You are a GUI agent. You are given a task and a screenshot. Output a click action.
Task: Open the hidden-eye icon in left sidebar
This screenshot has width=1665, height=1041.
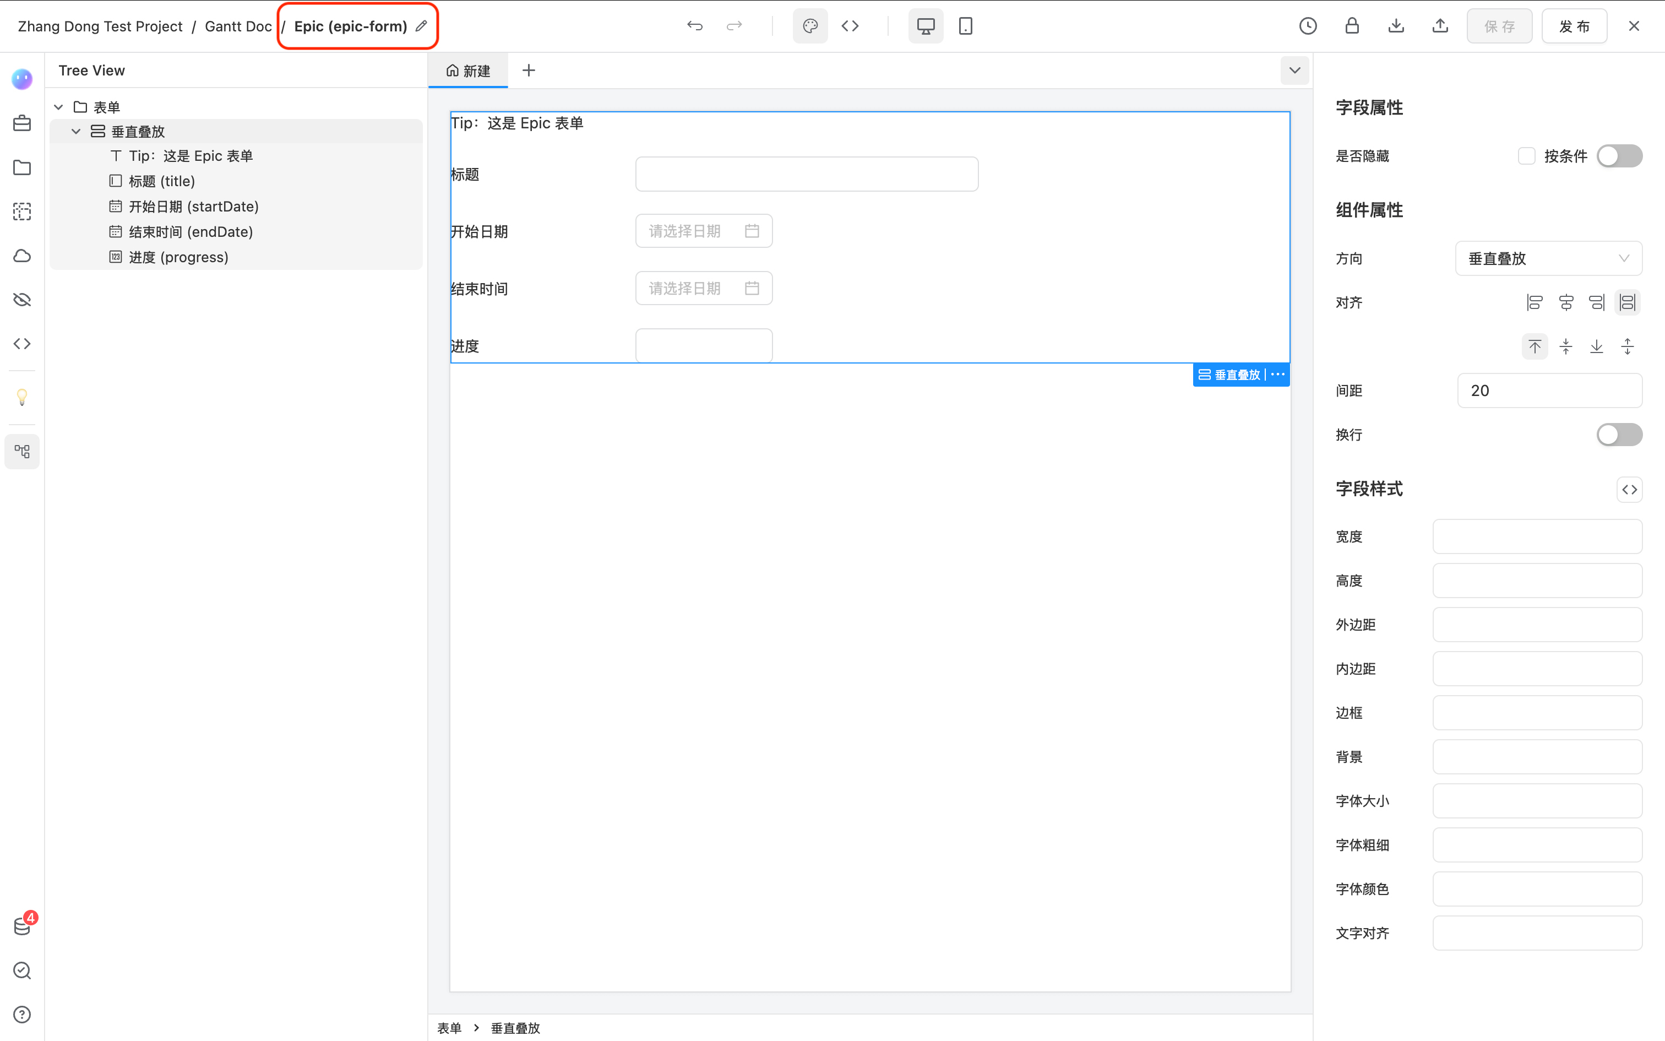[22, 300]
